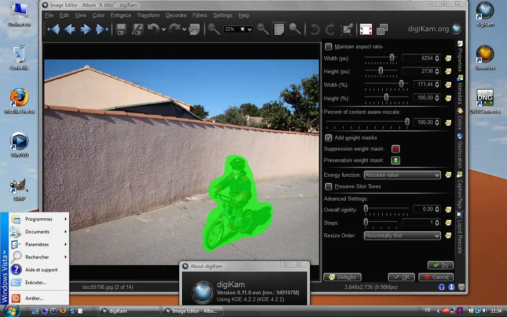Disable Add weight masks
The height and width of the screenshot is (317, 507).
tap(328, 138)
